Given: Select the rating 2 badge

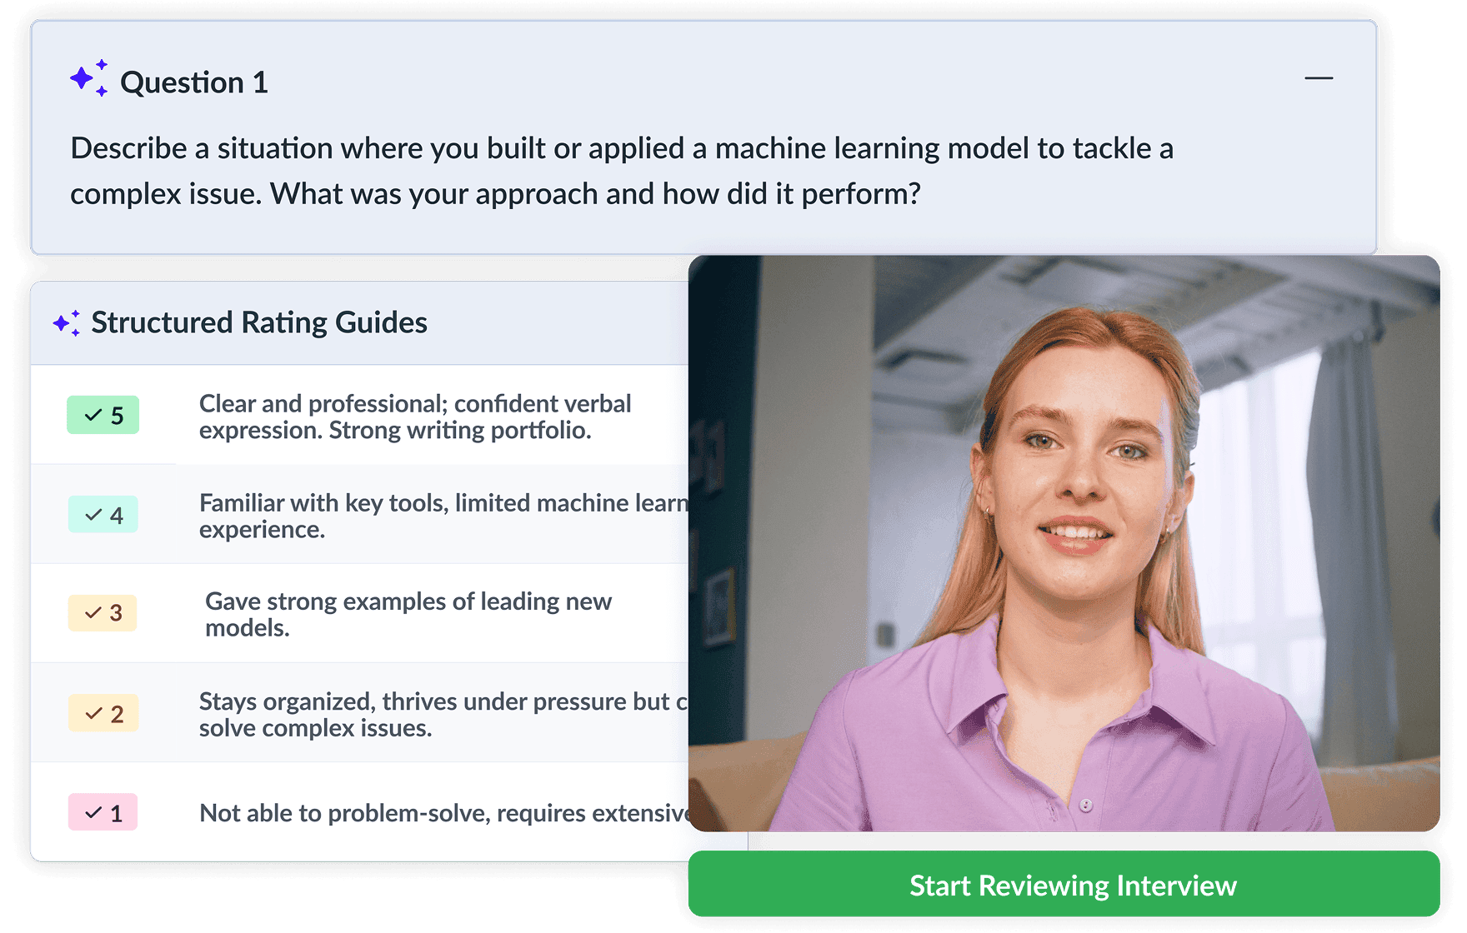Looking at the screenshot, I should point(103,714).
